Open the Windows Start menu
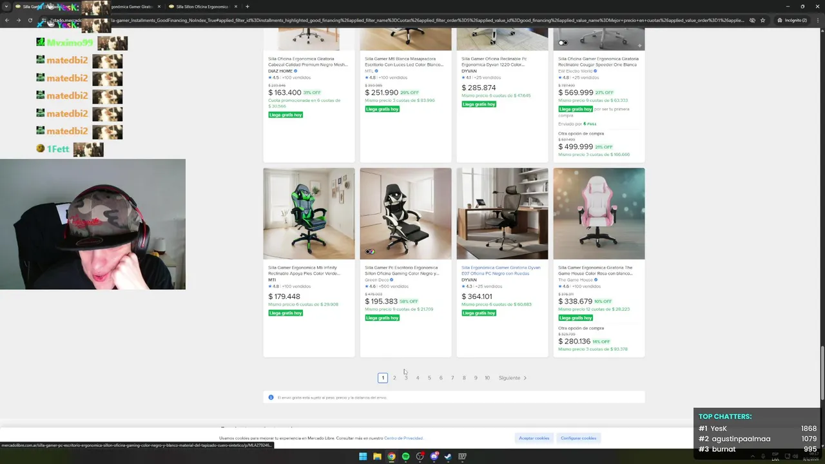825x464 pixels. coord(363,456)
